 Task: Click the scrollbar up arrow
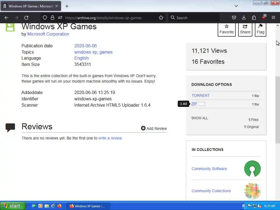tap(278, 25)
